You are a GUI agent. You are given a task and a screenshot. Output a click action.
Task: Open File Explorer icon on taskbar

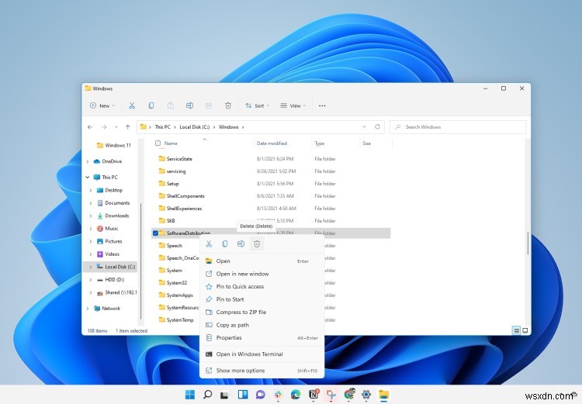tap(384, 395)
